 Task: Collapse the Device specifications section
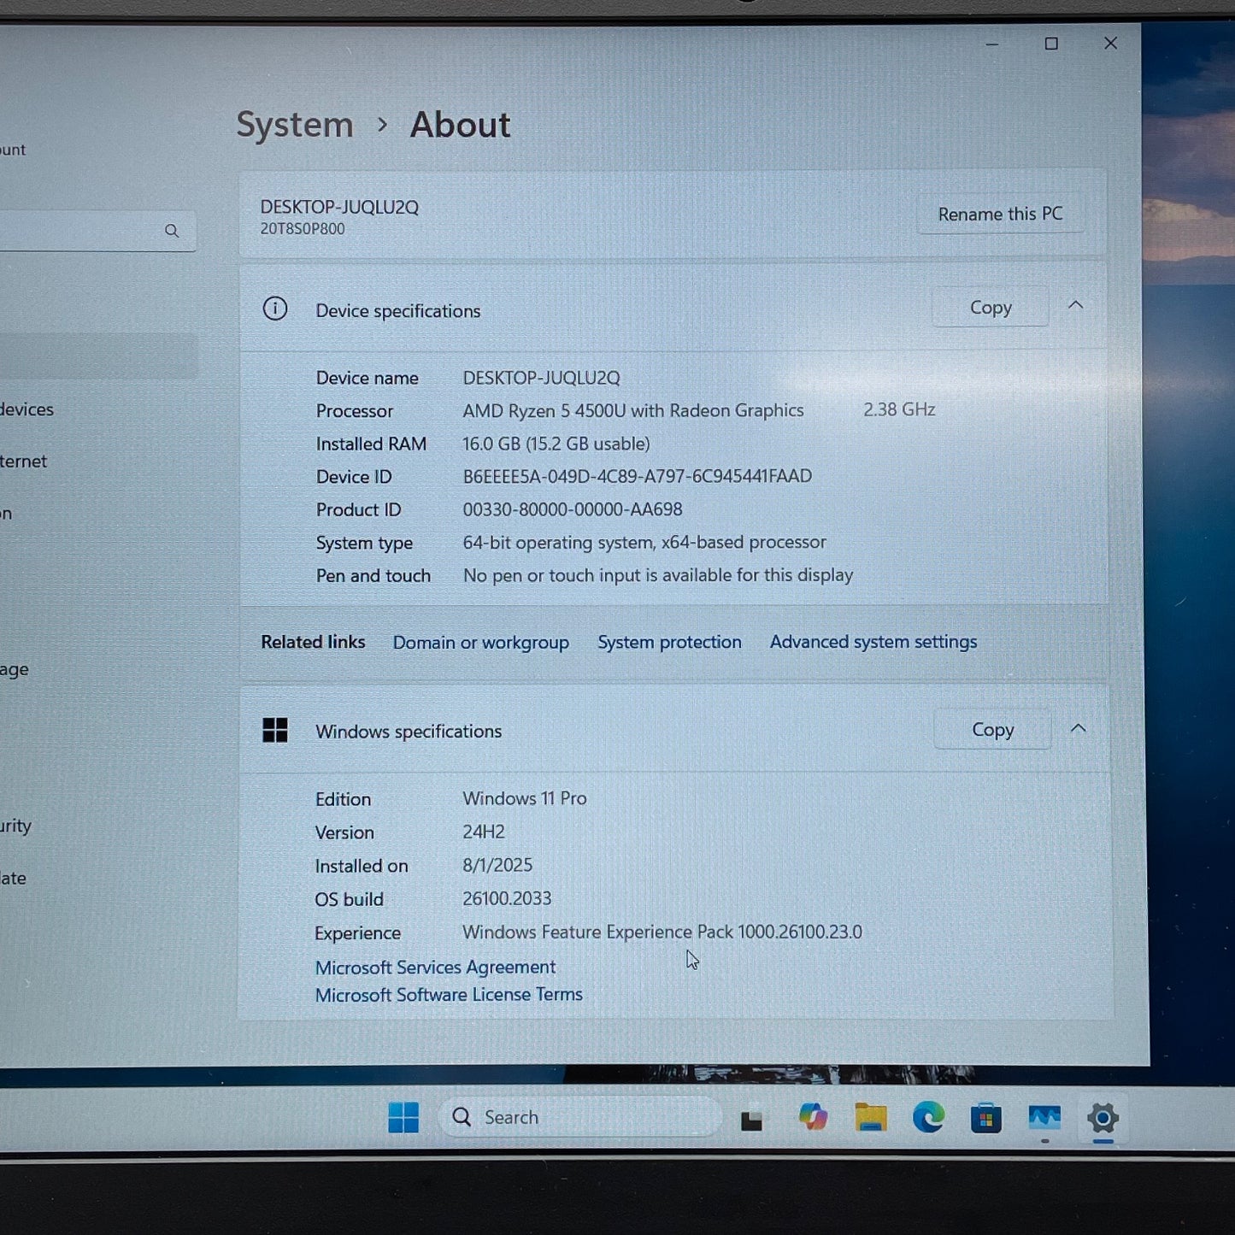tap(1075, 306)
